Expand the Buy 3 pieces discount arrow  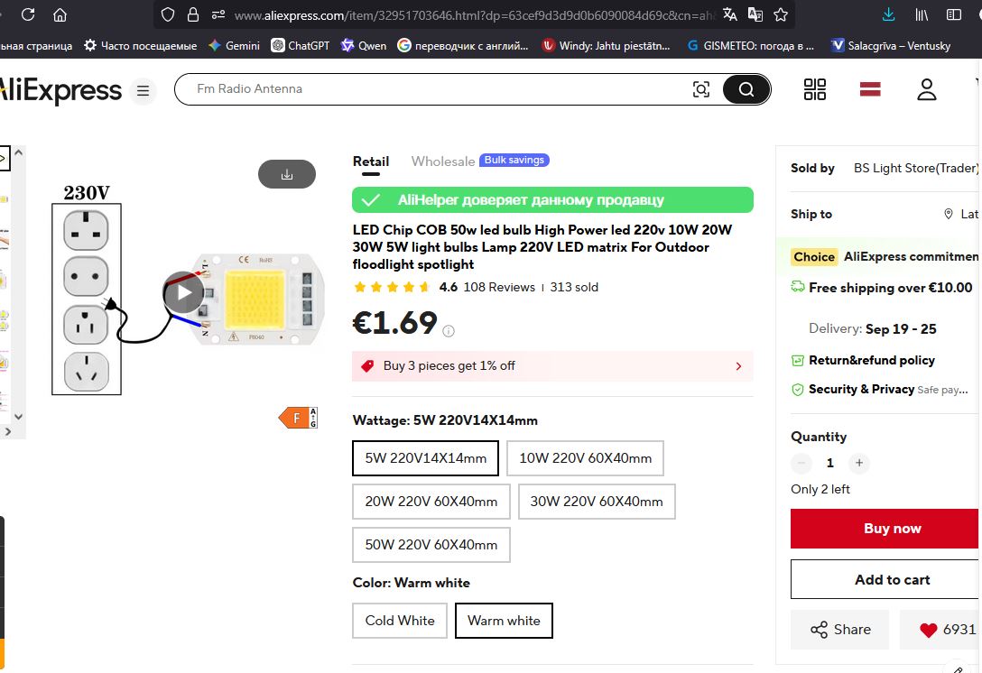[x=738, y=366]
